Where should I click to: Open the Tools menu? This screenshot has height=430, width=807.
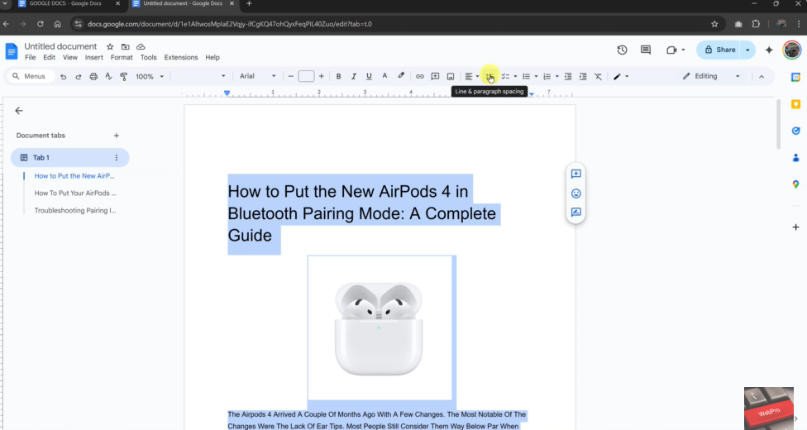pyautogui.click(x=148, y=57)
